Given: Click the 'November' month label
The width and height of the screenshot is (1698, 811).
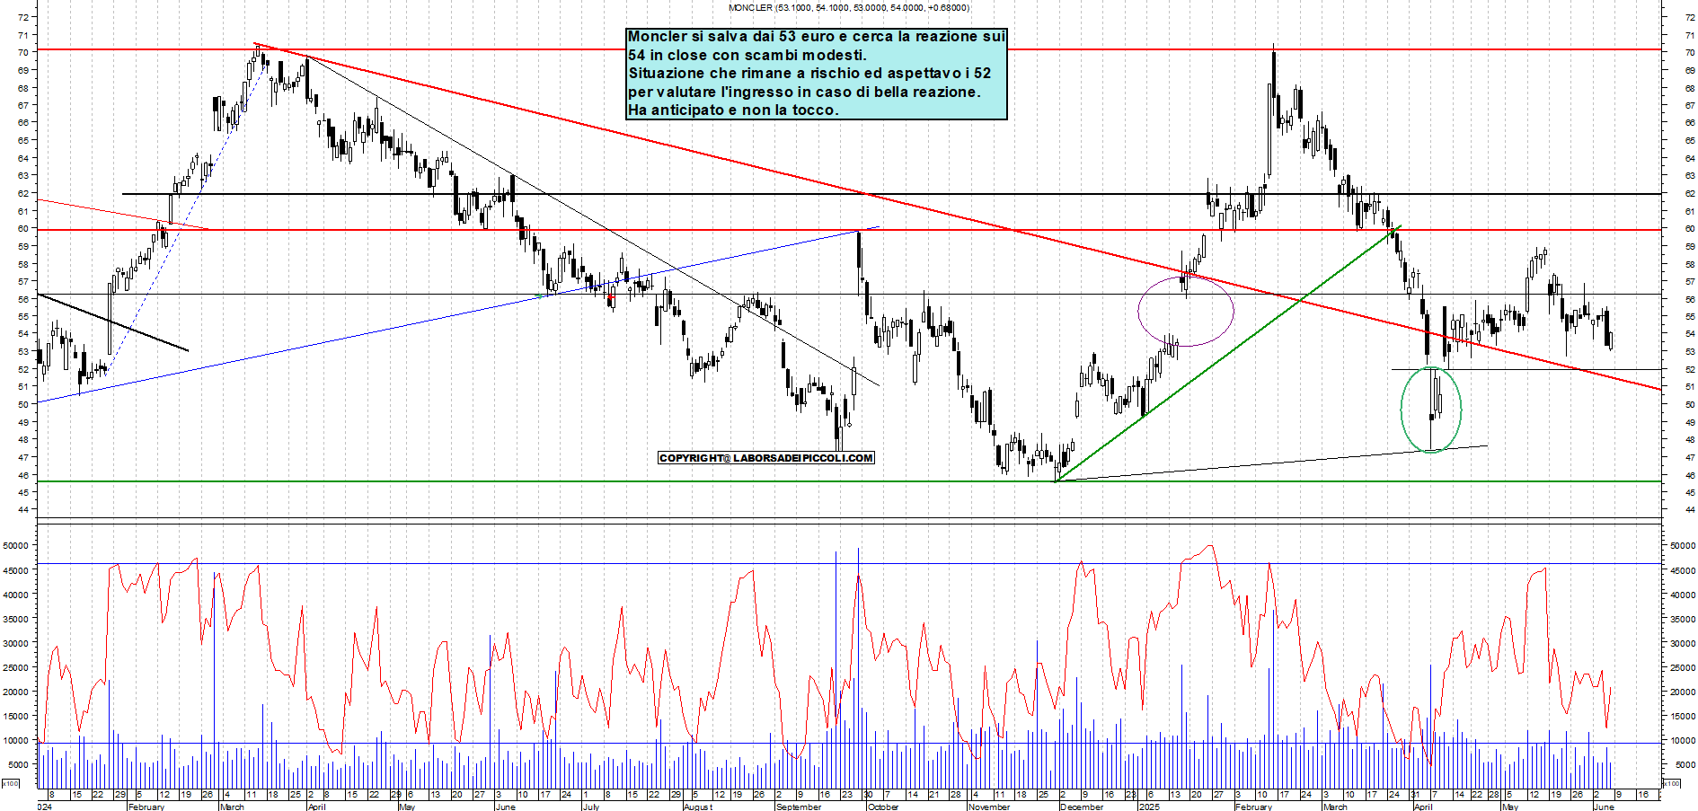Looking at the screenshot, I should click(x=989, y=807).
